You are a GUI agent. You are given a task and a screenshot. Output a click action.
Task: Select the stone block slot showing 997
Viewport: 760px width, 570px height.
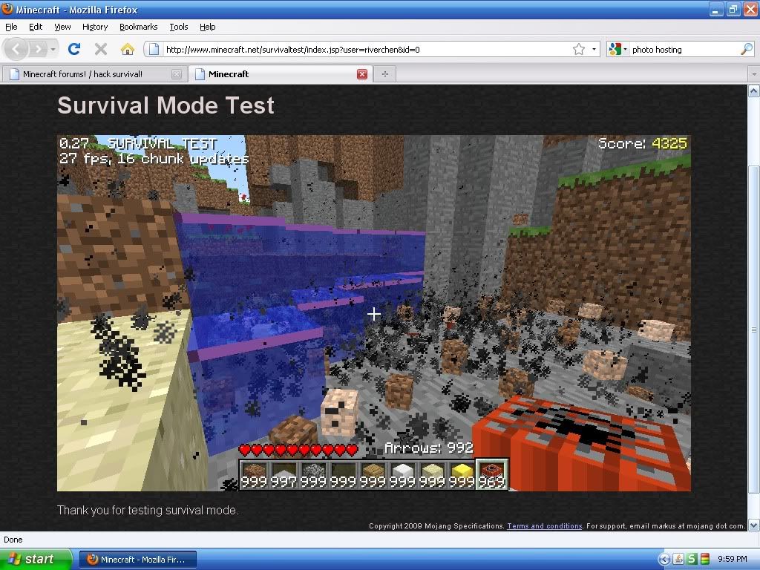pos(284,474)
